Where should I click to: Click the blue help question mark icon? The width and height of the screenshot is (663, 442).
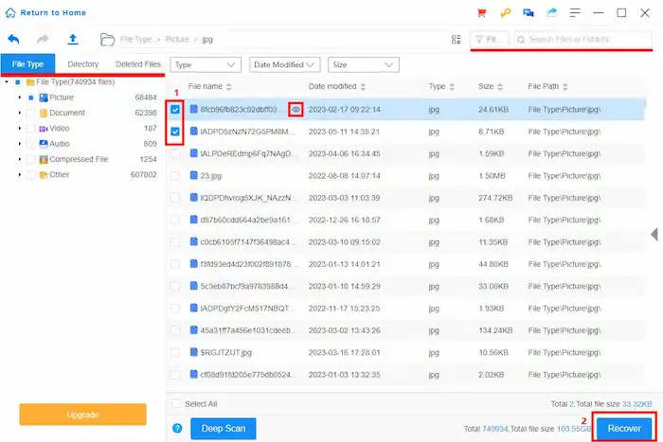coord(177,429)
